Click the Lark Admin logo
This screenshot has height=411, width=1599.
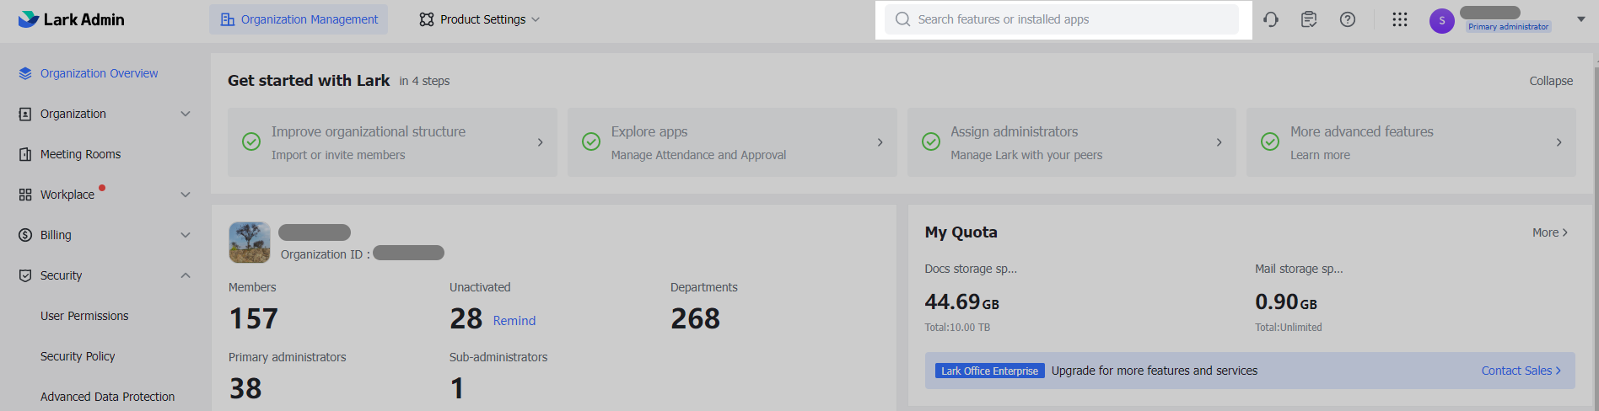point(72,19)
